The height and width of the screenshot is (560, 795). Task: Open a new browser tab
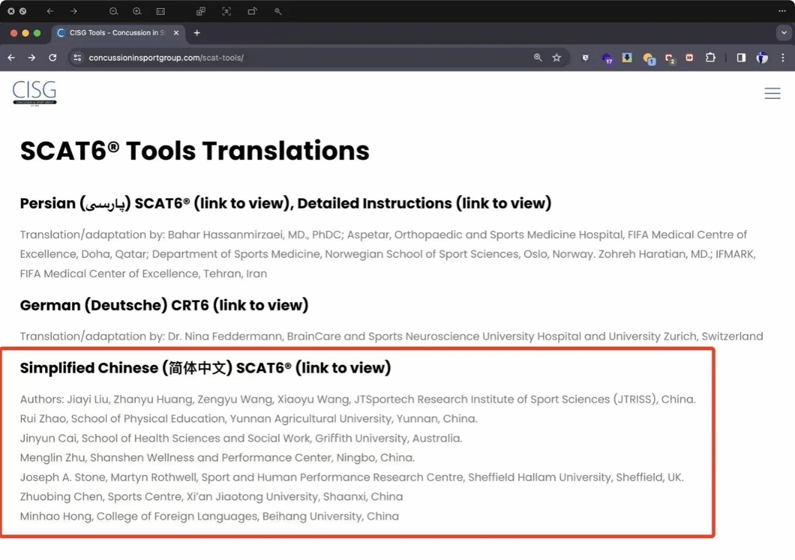coord(197,33)
